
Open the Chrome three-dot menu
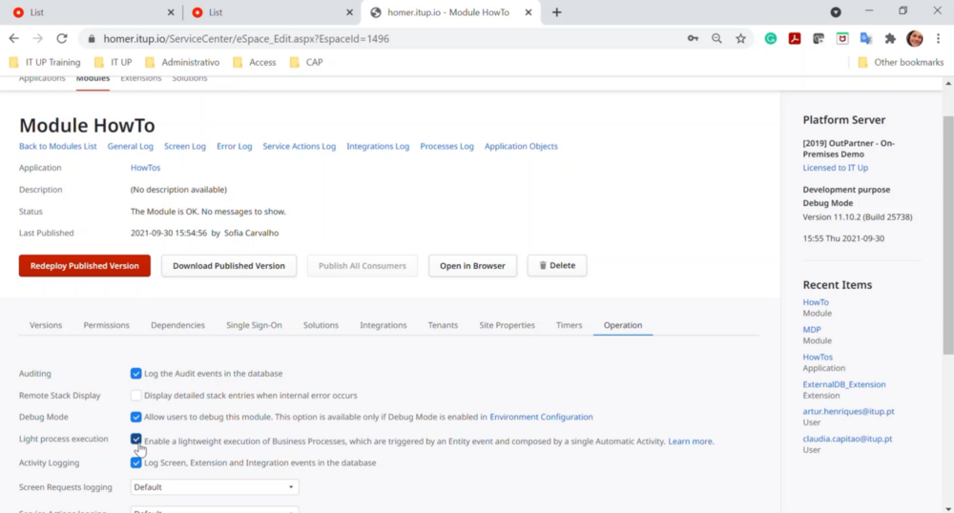[x=938, y=38]
